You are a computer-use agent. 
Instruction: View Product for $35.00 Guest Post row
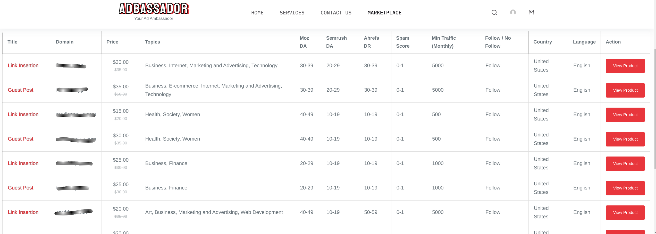pos(625,90)
